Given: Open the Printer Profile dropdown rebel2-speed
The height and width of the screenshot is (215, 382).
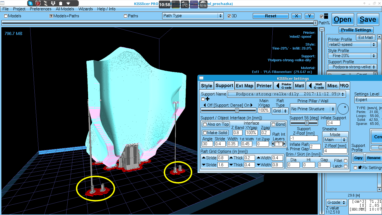Looking at the screenshot, I should (x=352, y=45).
